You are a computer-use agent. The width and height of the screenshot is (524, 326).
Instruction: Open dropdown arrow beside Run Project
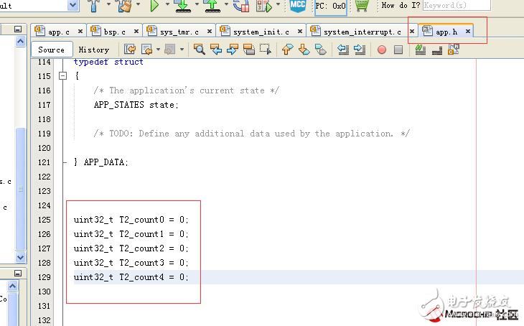pos(167,6)
